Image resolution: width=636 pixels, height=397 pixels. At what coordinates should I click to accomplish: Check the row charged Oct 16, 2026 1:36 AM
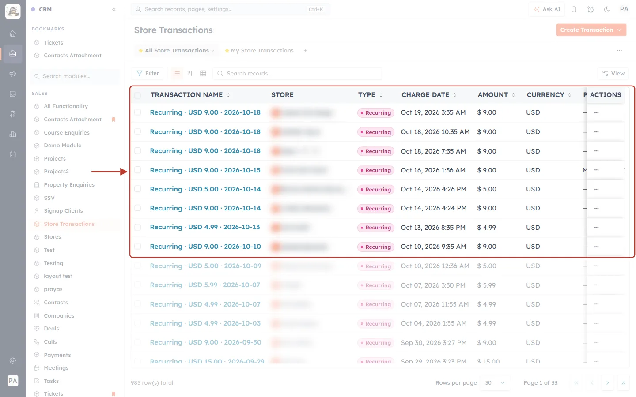tap(138, 170)
